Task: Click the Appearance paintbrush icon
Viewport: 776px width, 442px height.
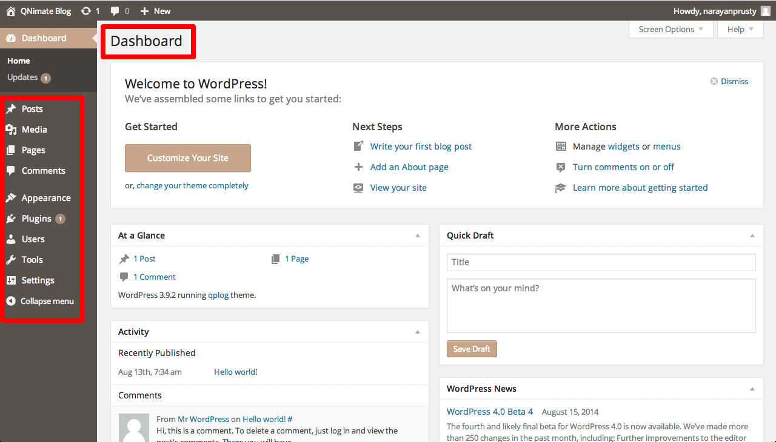Action: point(11,198)
